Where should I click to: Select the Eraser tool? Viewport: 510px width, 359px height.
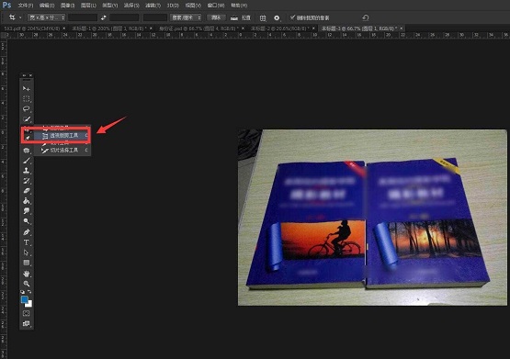pos(27,191)
